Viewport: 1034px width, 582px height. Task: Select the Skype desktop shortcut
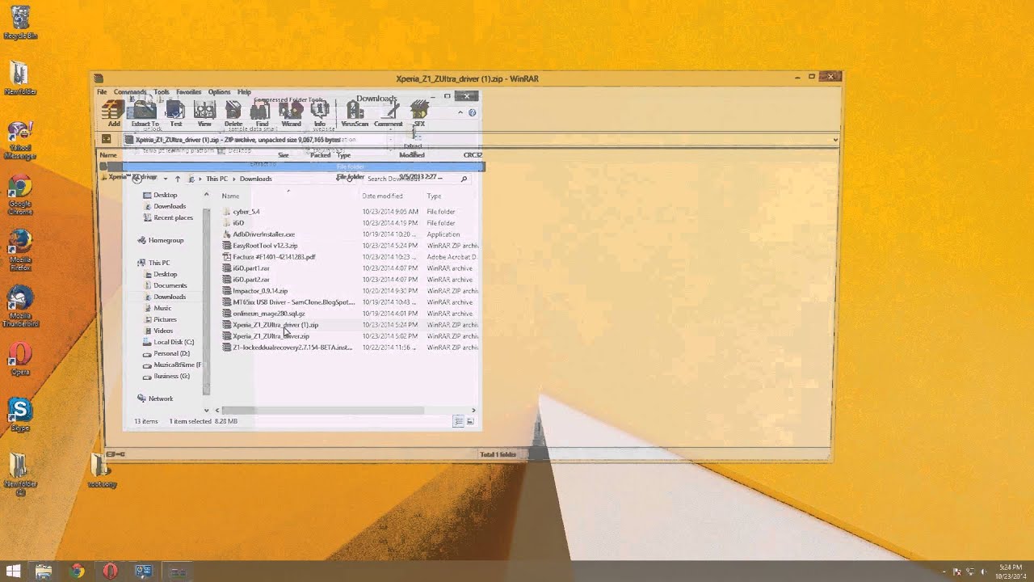pos(20,415)
